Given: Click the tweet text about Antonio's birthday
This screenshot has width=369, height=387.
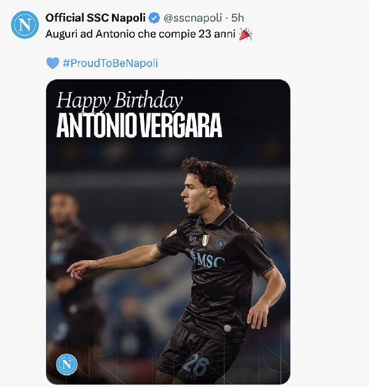Looking at the screenshot, I should click(140, 34).
